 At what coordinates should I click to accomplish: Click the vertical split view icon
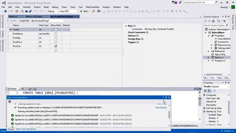tap(195, 89)
